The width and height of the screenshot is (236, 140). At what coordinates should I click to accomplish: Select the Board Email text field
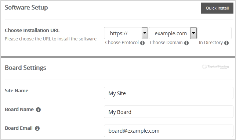tap(168, 131)
